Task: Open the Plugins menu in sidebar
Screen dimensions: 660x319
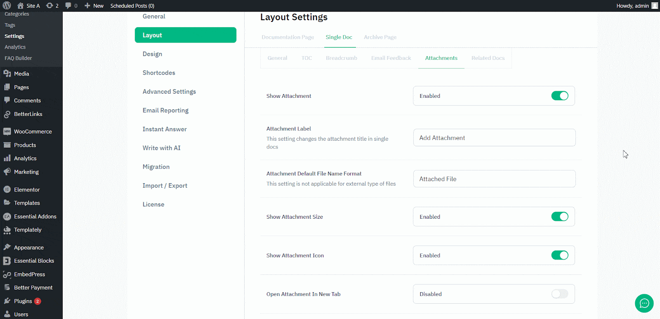Action: (x=23, y=301)
